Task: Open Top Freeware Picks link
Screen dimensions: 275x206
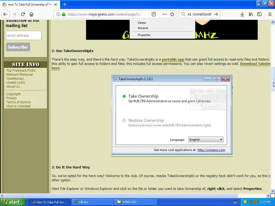Action: tap(21, 71)
